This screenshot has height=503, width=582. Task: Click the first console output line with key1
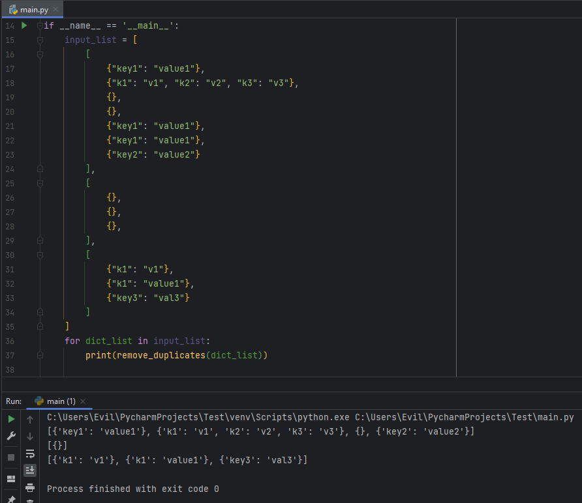point(260,431)
